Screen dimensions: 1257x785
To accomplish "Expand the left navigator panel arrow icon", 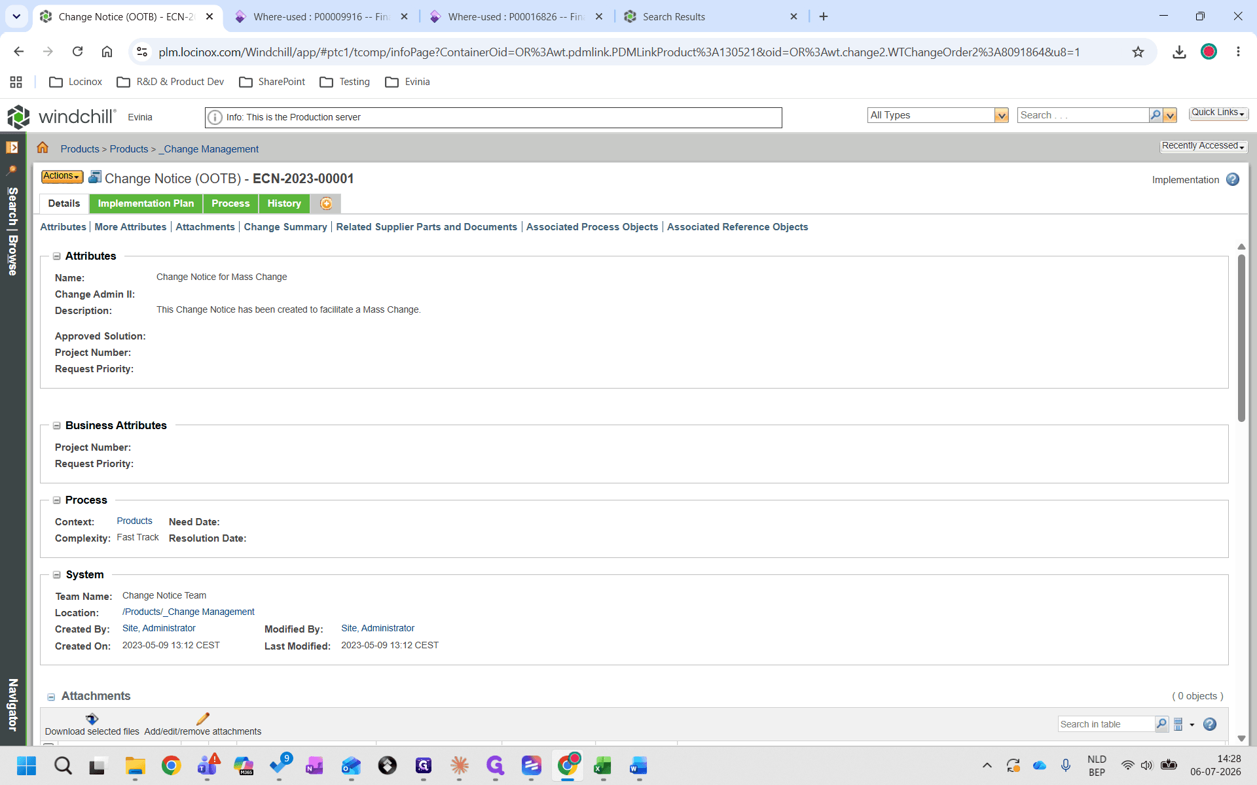I will [x=12, y=147].
